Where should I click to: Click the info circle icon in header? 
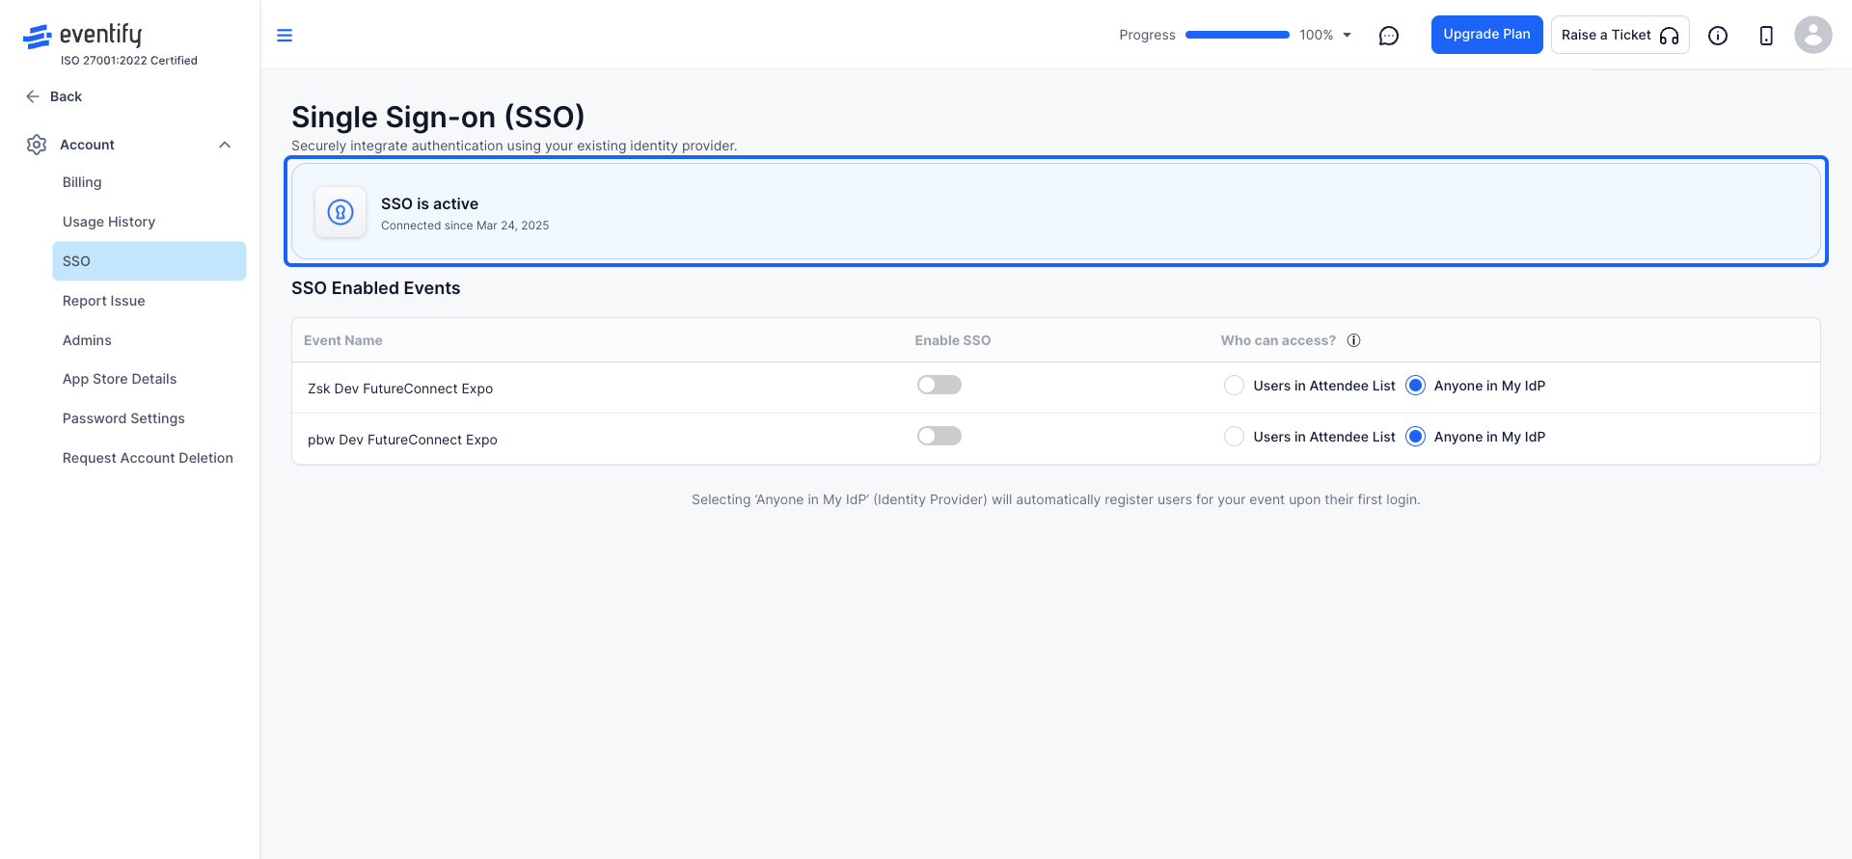[x=1718, y=36]
